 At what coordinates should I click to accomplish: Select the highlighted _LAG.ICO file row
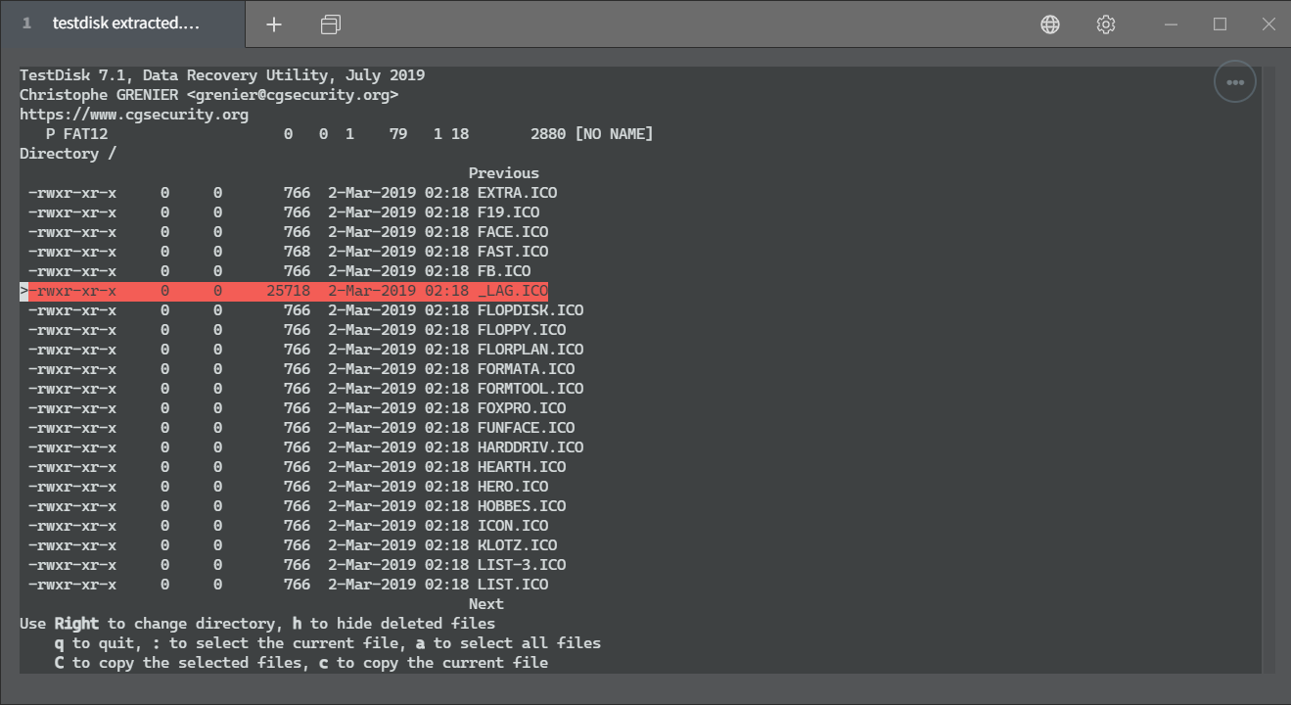284,291
